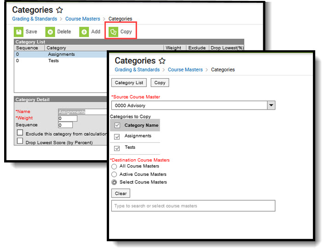Click the Copy button in front window
This screenshot has width=323, height=249.
pyautogui.click(x=160, y=83)
